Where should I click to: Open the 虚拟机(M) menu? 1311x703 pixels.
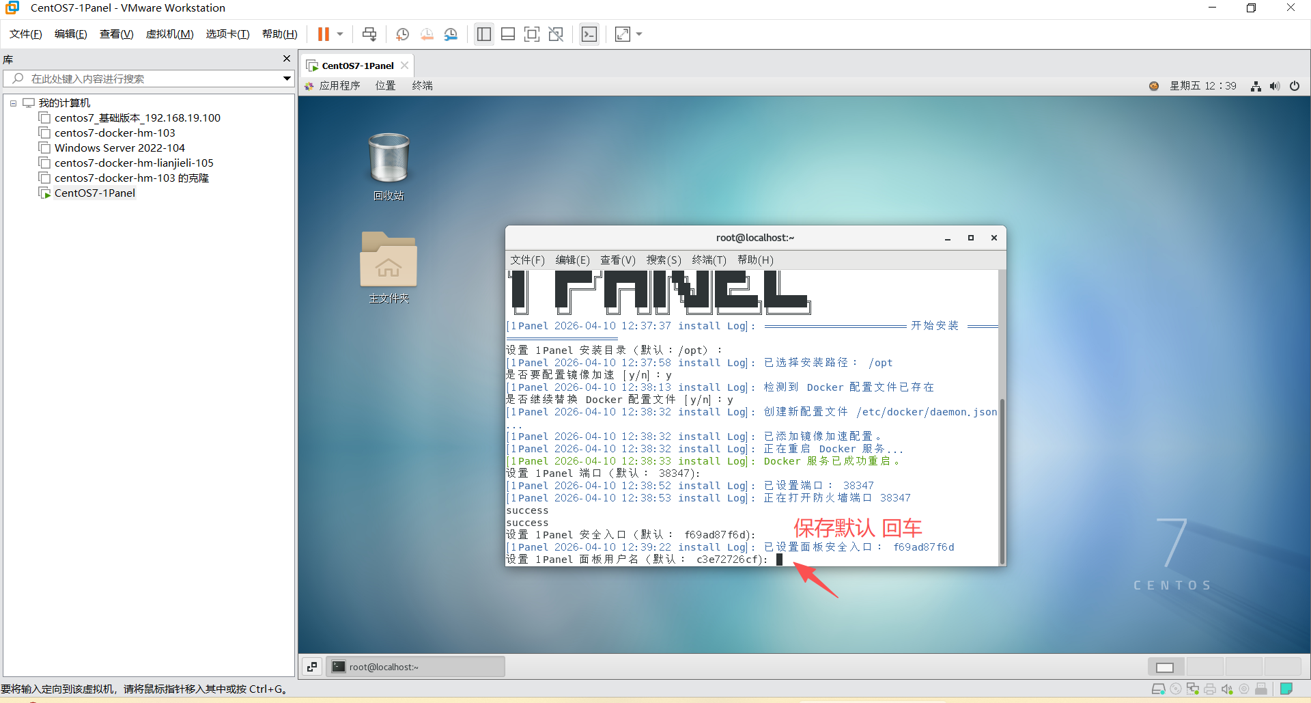click(x=170, y=34)
